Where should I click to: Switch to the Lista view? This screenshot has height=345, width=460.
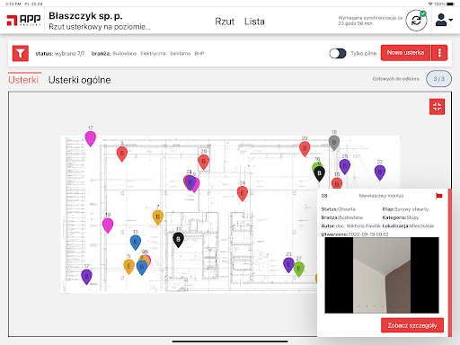[x=254, y=22]
